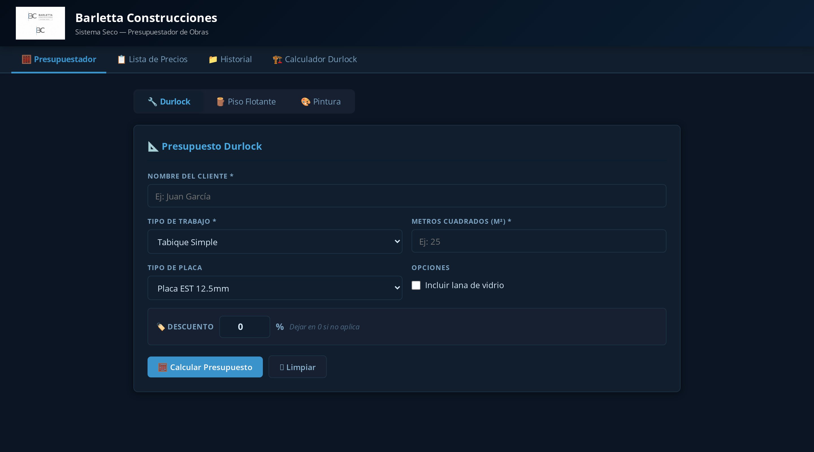Click the Descuento percentage input box
Screen dimensions: 814x452
click(244, 327)
